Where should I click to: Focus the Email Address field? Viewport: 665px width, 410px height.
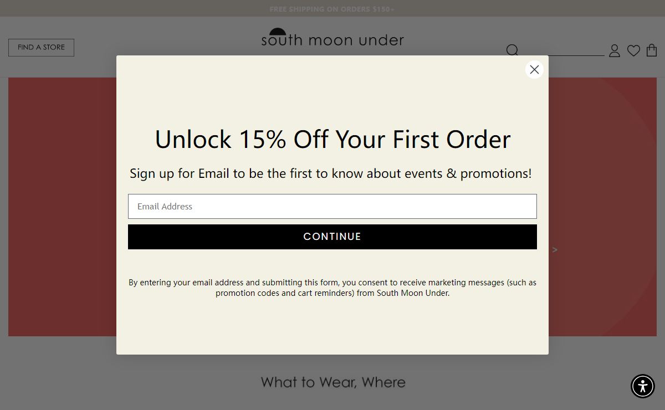tap(332, 206)
